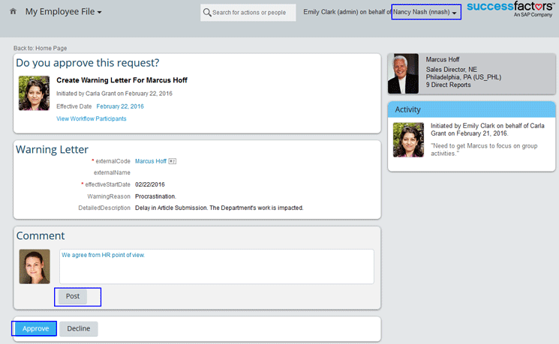
Task: Open the Marcus Hoff externalCode link
Action: coord(150,161)
